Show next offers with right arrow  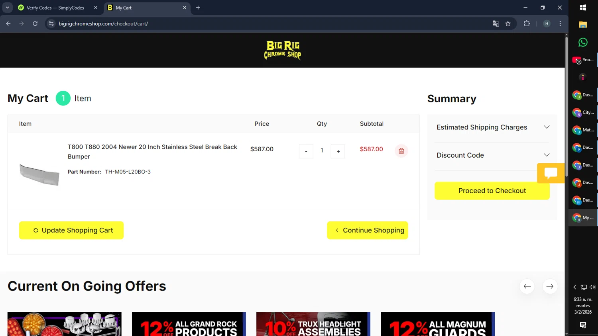tap(550, 286)
